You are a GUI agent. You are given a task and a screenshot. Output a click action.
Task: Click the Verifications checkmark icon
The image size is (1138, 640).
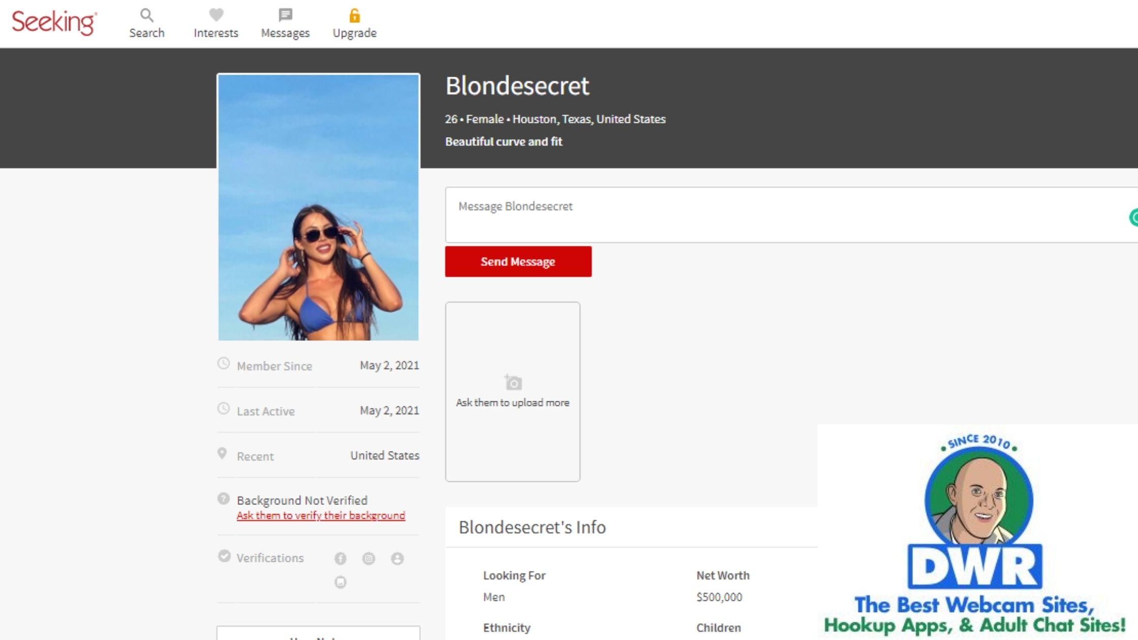[224, 556]
